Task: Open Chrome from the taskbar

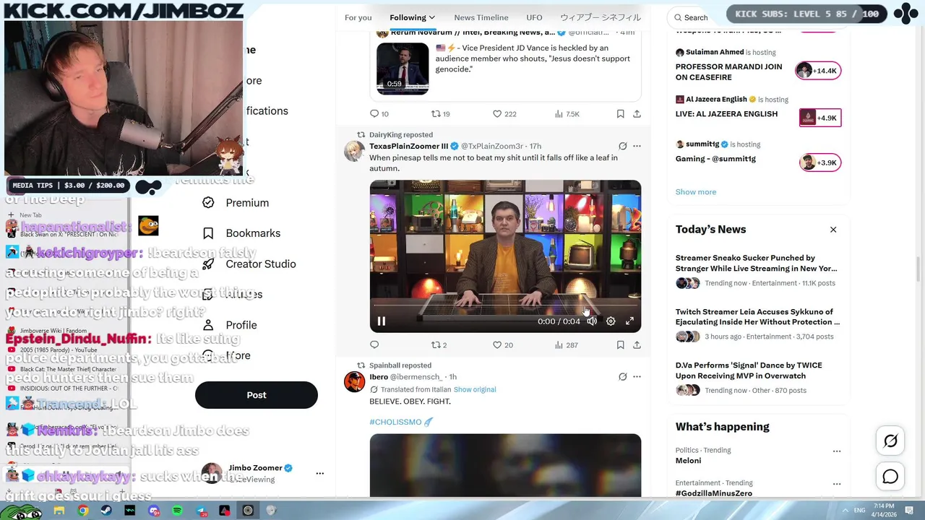Action: click(83, 511)
